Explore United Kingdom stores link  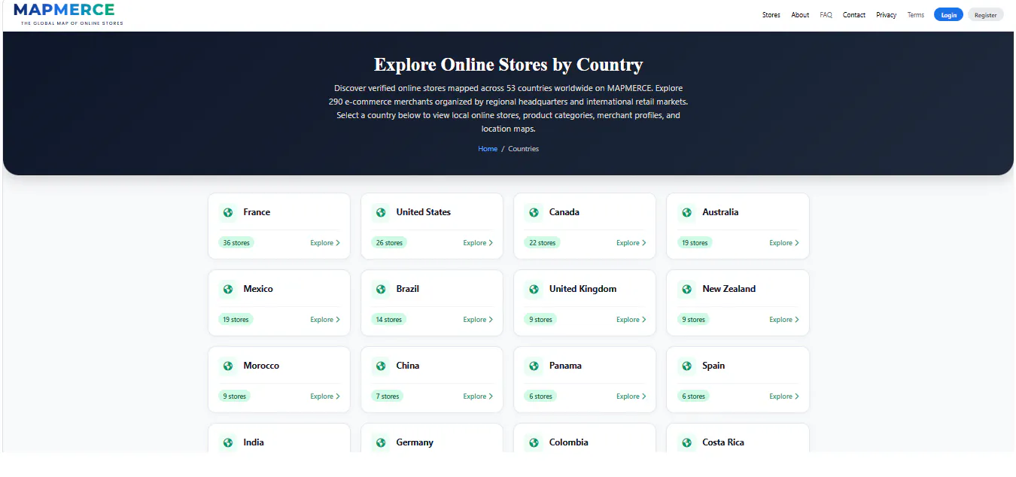631,320
